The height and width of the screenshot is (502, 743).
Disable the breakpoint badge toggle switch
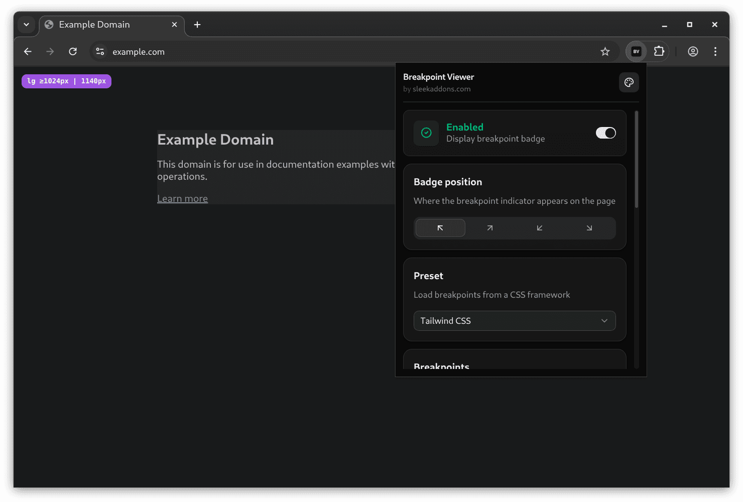coord(605,133)
